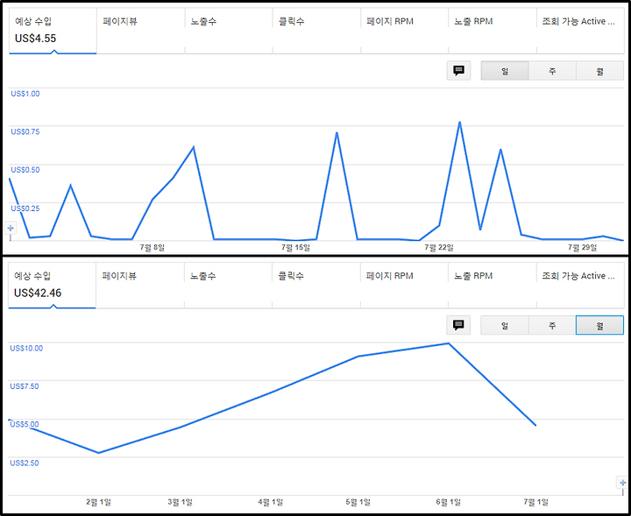Click the US$7.50 y-axis label
Image resolution: width=631 pixels, height=516 pixels.
[25, 386]
